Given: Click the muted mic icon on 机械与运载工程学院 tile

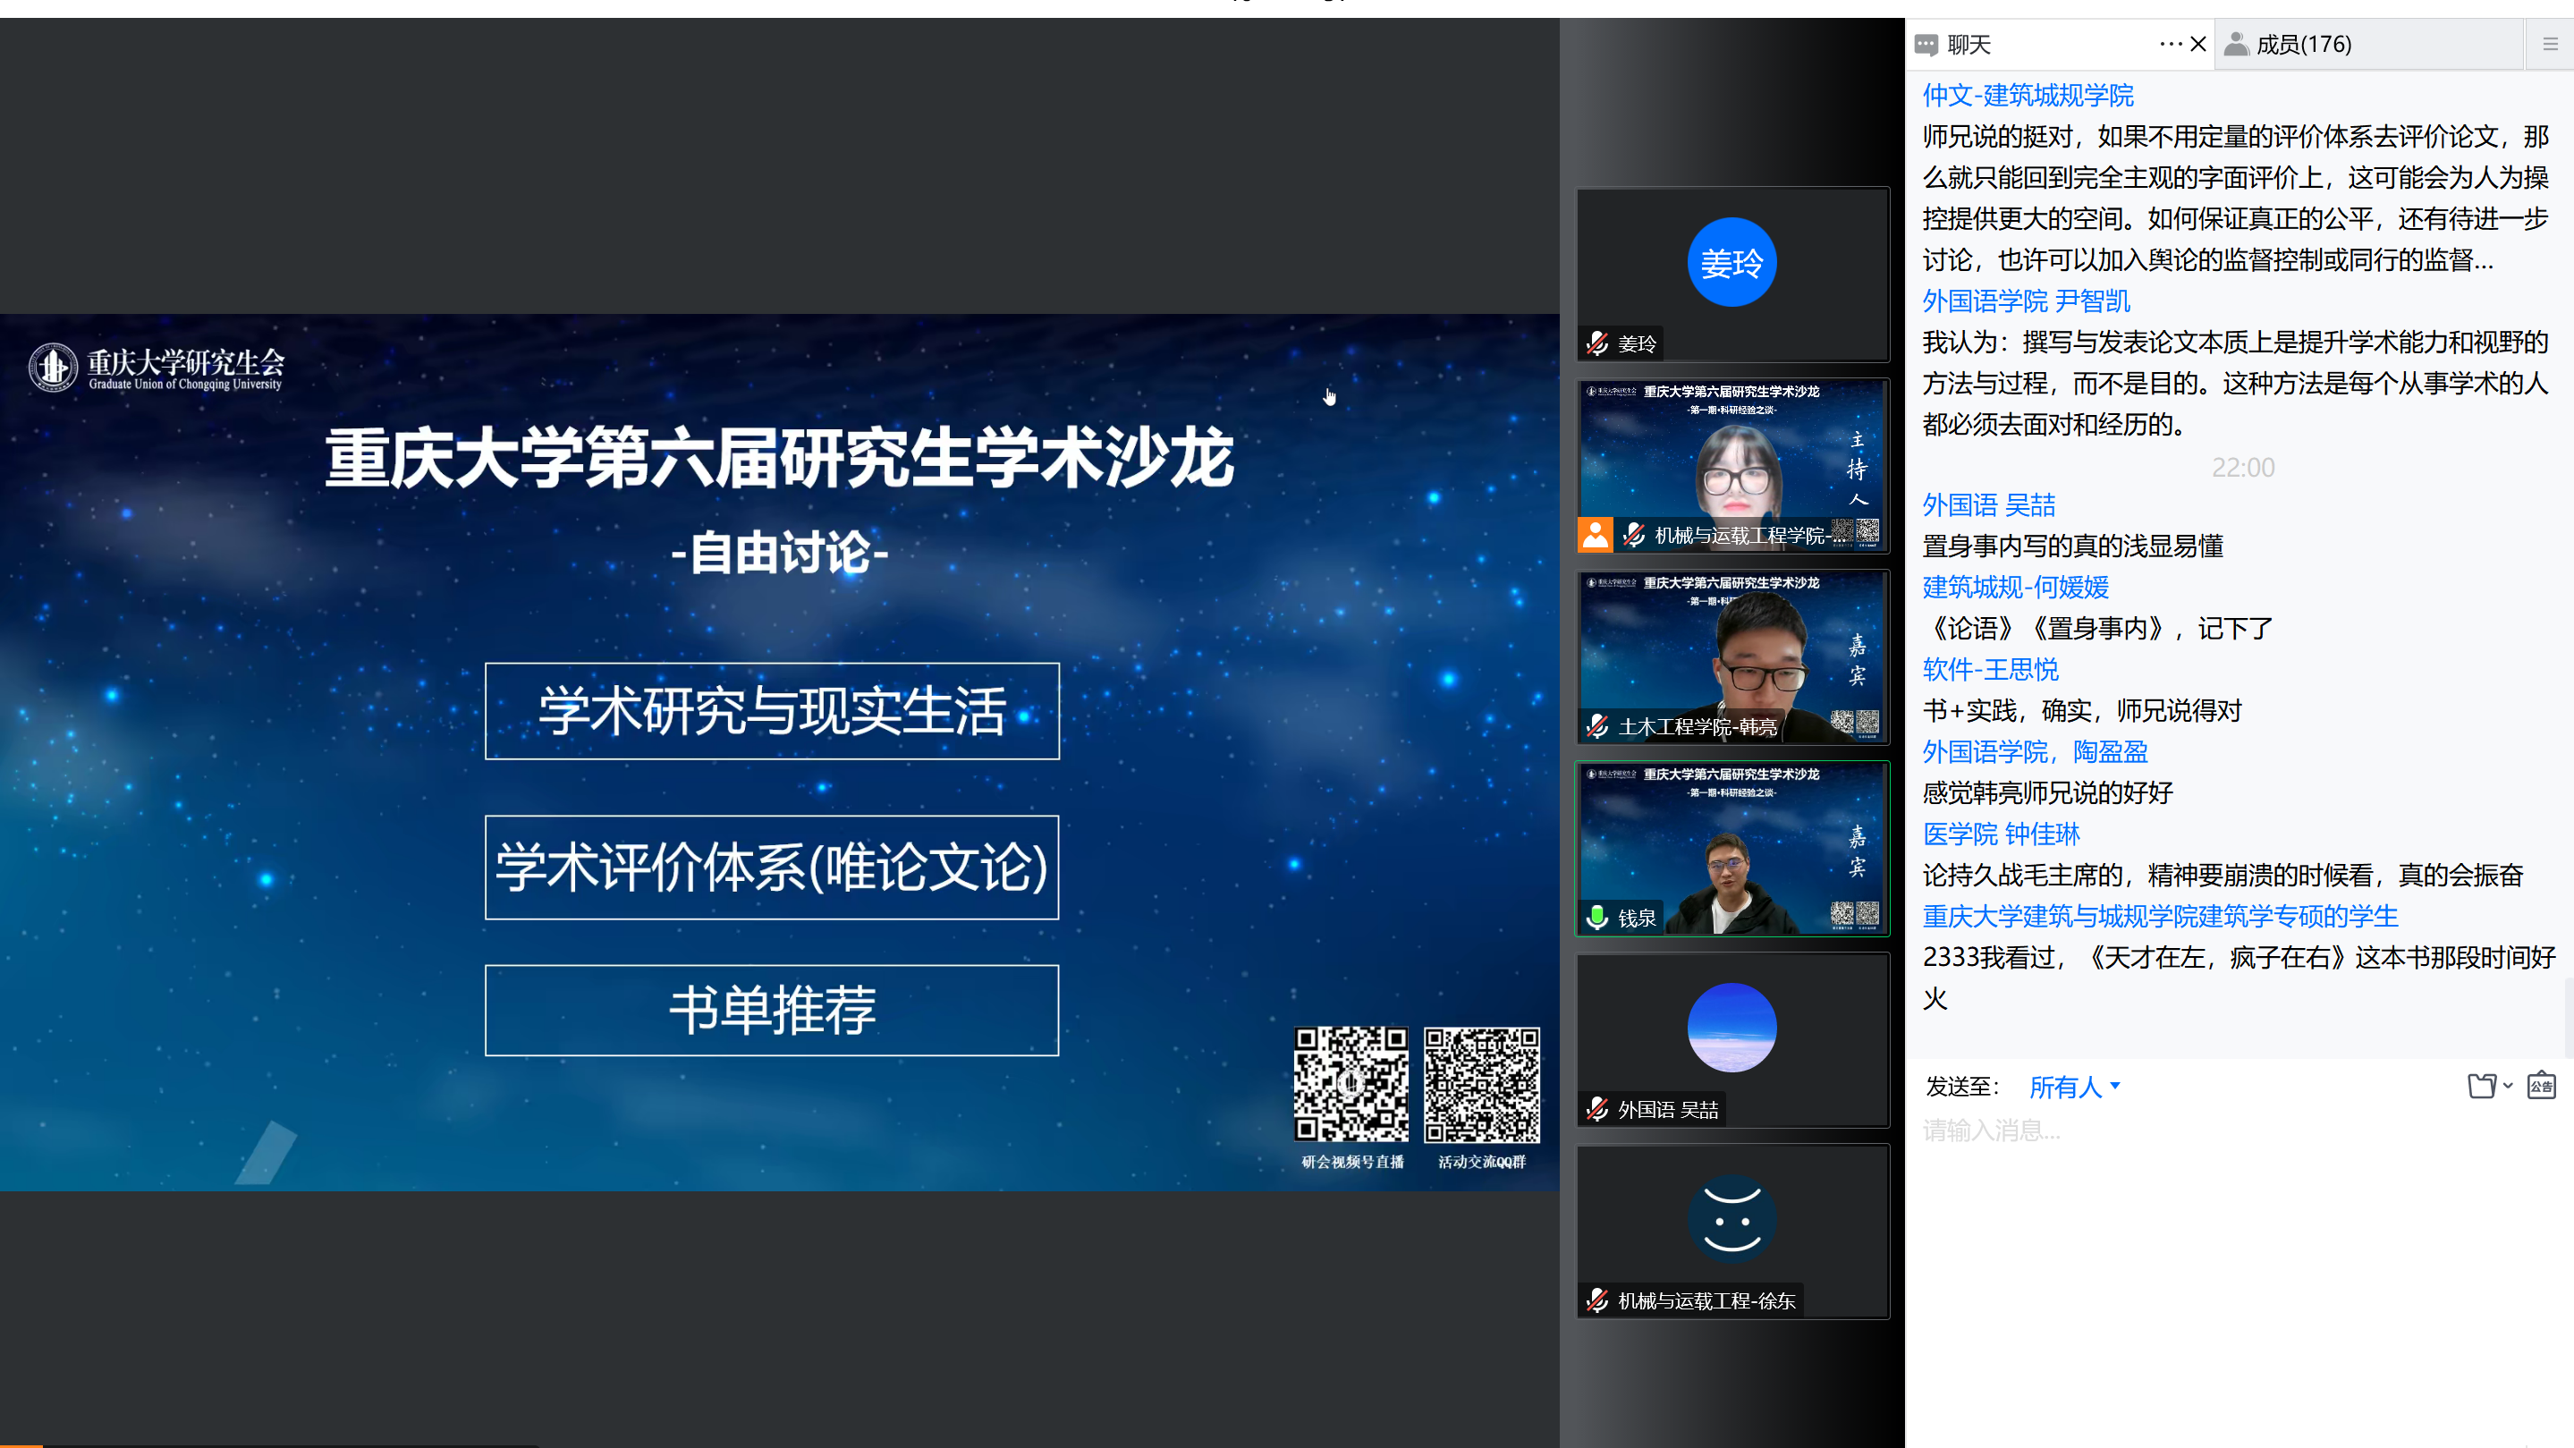Looking at the screenshot, I should (x=1634, y=535).
